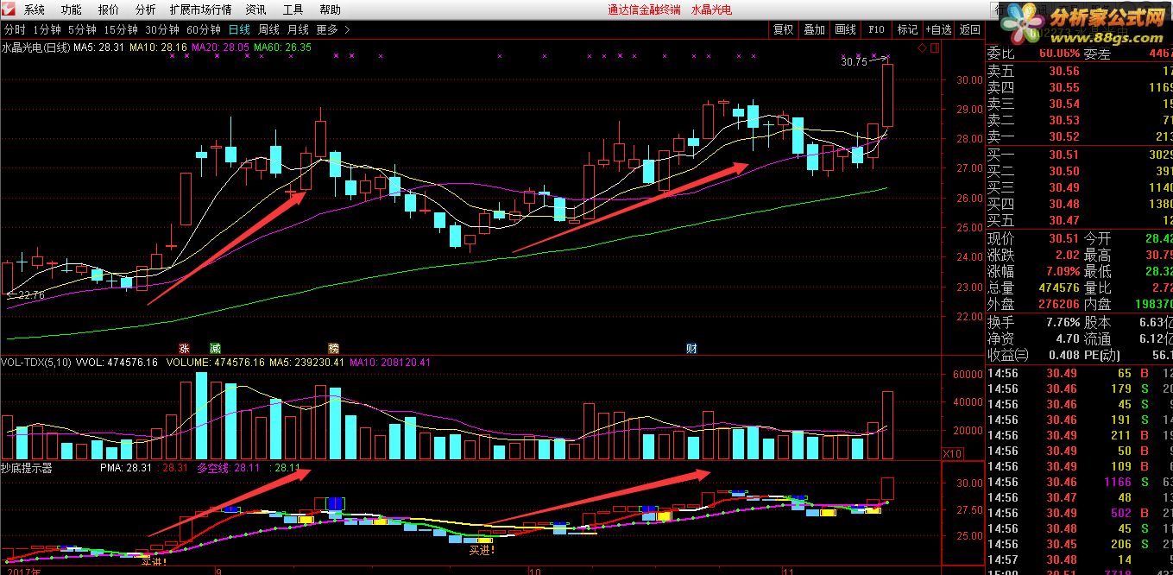Click the 叠加 overlay button
This screenshot has height=575, width=1173.
[814, 29]
